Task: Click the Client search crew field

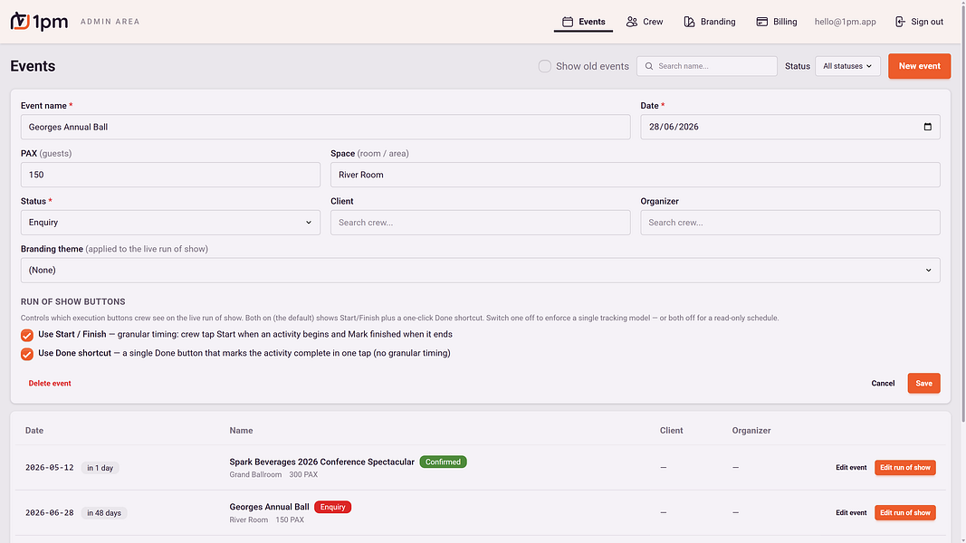Action: point(481,223)
